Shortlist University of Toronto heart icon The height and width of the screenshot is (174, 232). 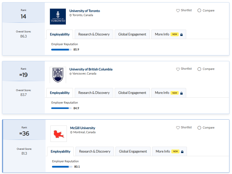coord(178,10)
